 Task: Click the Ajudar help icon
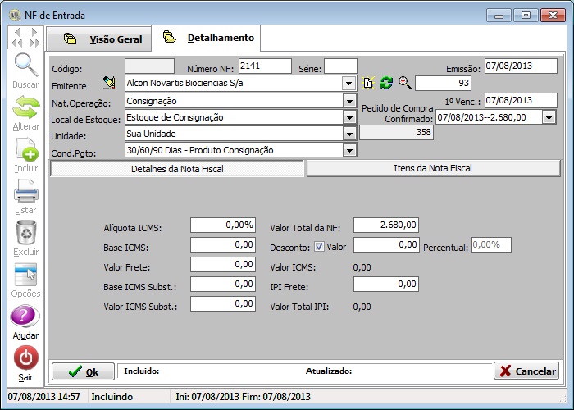pos(25,317)
